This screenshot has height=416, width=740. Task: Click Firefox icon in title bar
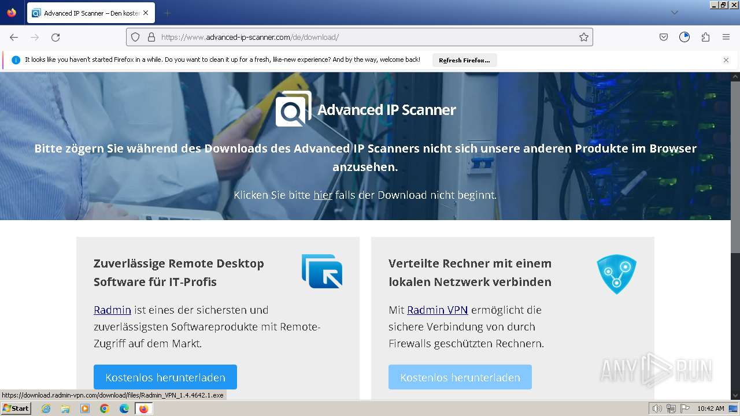coord(12,13)
